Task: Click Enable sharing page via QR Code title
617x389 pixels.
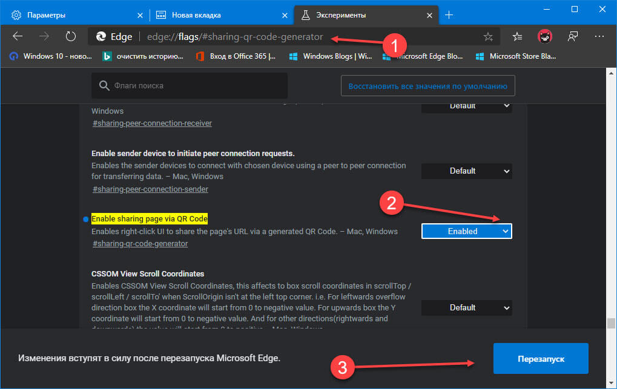Action: pyautogui.click(x=149, y=218)
